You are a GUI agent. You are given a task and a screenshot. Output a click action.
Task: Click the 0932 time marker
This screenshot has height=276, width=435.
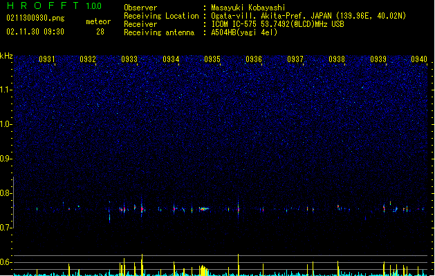click(x=88, y=59)
